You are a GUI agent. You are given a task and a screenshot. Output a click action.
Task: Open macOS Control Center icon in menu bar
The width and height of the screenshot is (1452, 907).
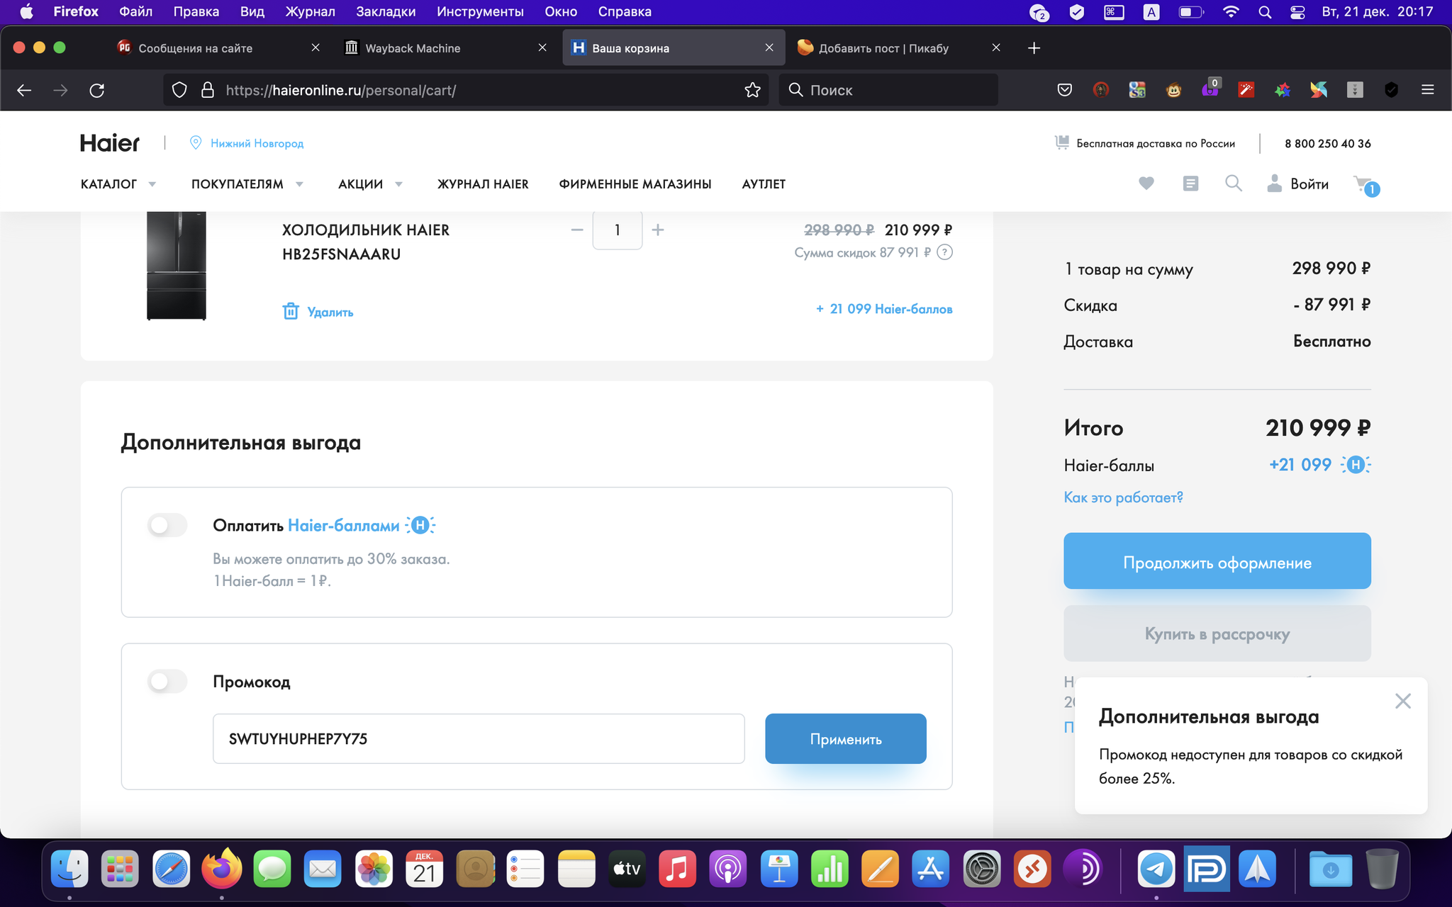tap(1297, 12)
